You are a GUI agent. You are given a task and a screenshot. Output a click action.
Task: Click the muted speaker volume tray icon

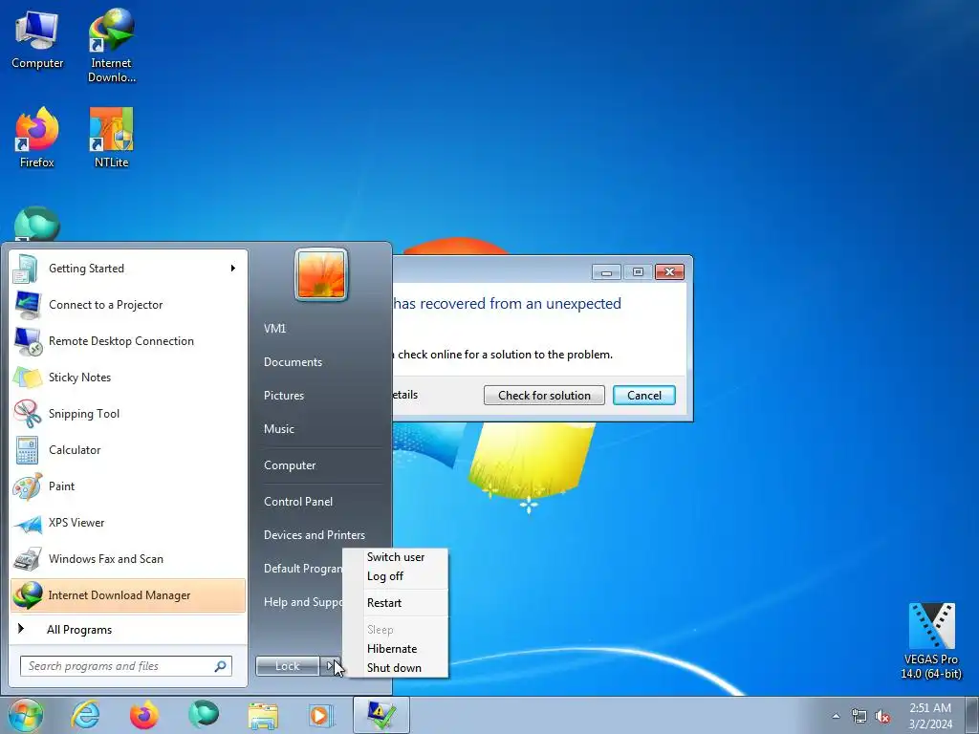point(882,716)
